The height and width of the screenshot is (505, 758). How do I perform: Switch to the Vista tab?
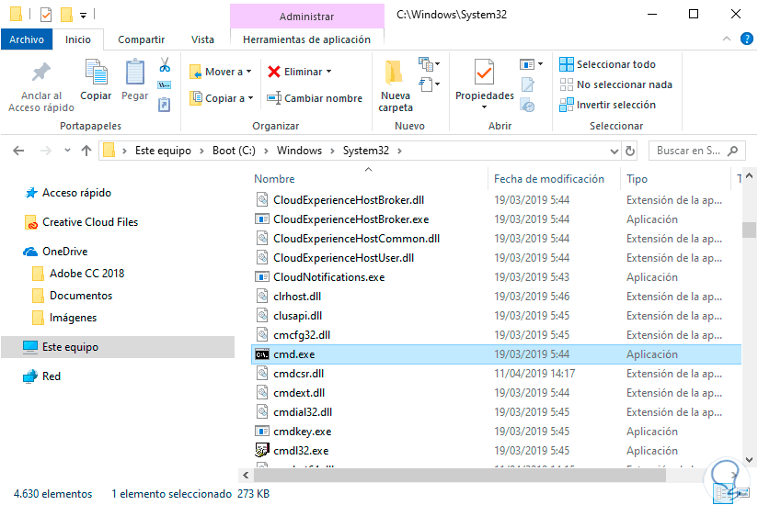click(x=202, y=39)
